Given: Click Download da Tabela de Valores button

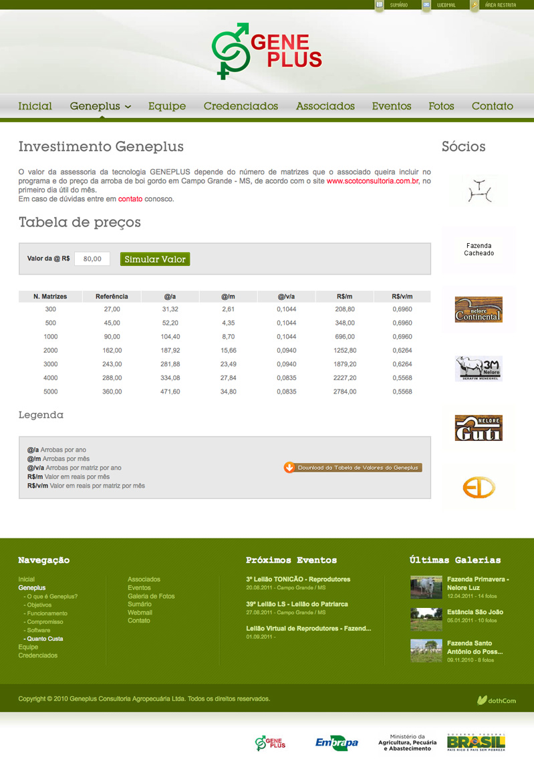Looking at the screenshot, I should tap(353, 468).
